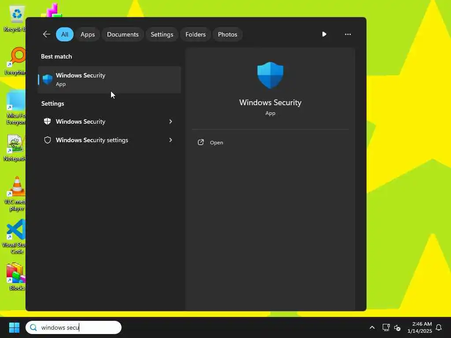The image size is (451, 338).
Task: Switch to the Folders filter tab
Action: point(196,34)
